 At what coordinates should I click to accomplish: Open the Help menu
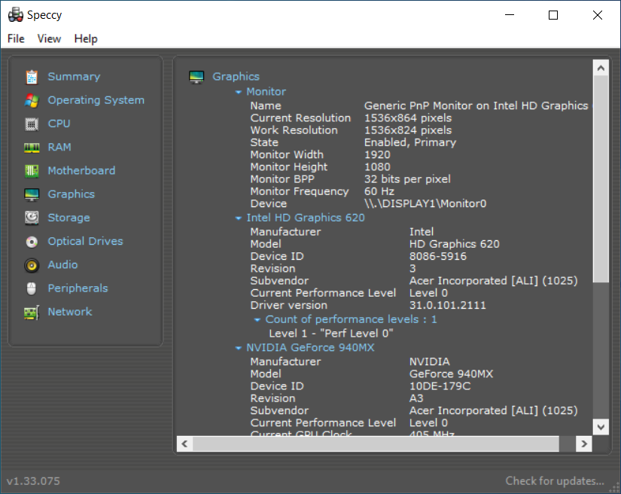pyautogui.click(x=86, y=39)
